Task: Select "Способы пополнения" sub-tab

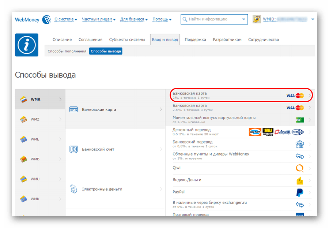Action: pos(67,51)
